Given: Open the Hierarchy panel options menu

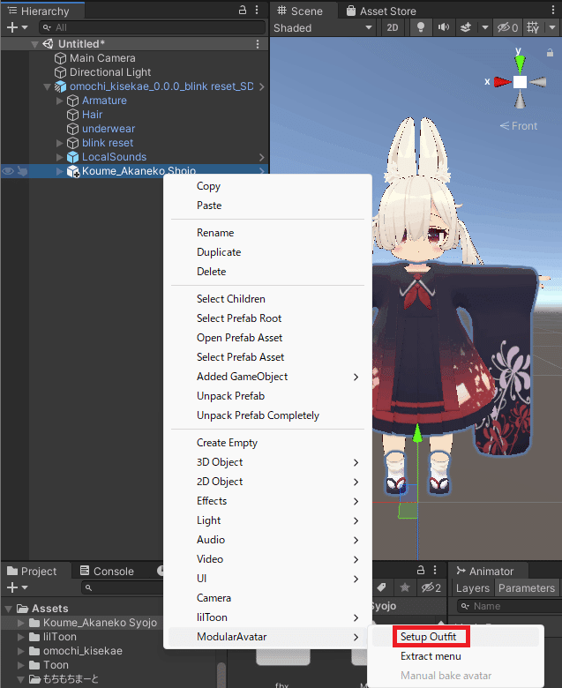Looking at the screenshot, I should pyautogui.click(x=257, y=10).
